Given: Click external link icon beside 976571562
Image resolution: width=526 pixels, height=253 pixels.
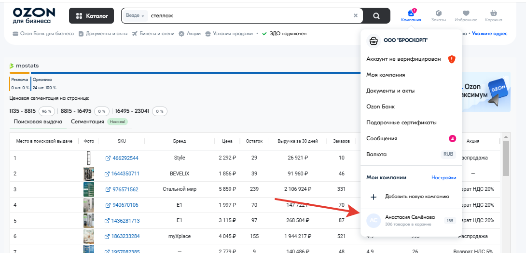Looking at the screenshot, I should (108, 189).
